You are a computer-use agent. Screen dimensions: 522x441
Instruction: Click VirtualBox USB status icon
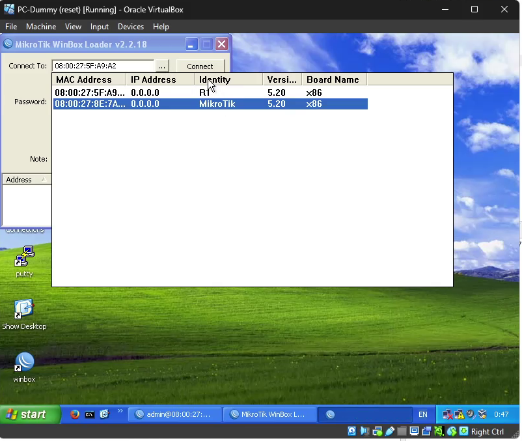coord(389,431)
